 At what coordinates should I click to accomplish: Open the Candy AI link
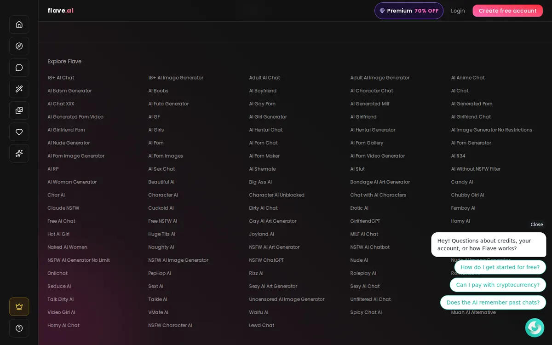(462, 182)
